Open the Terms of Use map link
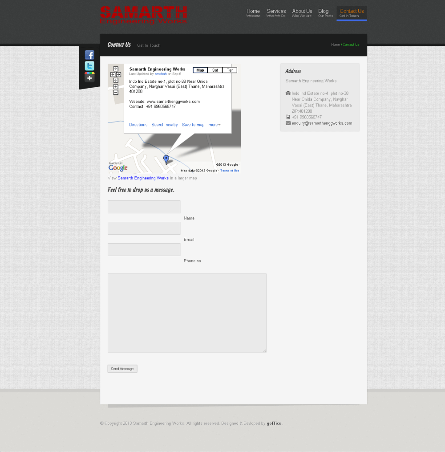The height and width of the screenshot is (452, 445). point(230,171)
